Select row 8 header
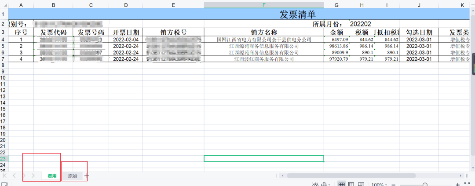The width and height of the screenshot is (475, 186). (4, 65)
